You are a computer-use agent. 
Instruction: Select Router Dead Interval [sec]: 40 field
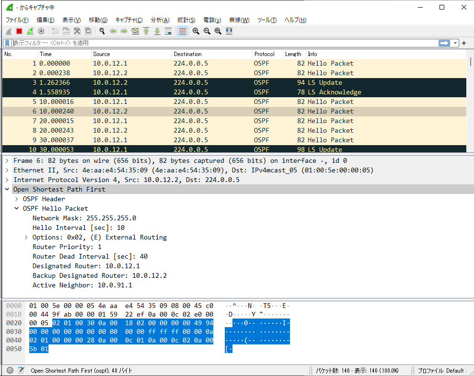[x=90, y=257]
